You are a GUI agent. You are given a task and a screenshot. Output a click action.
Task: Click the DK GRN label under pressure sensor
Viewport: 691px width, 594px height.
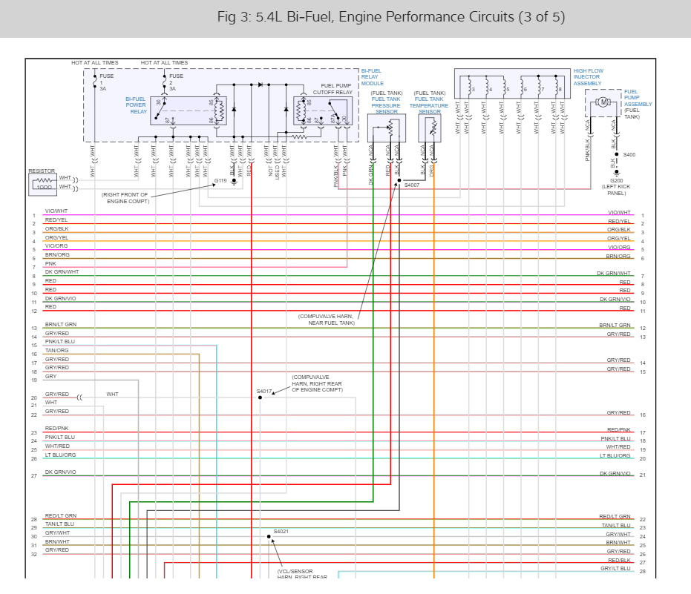point(370,174)
